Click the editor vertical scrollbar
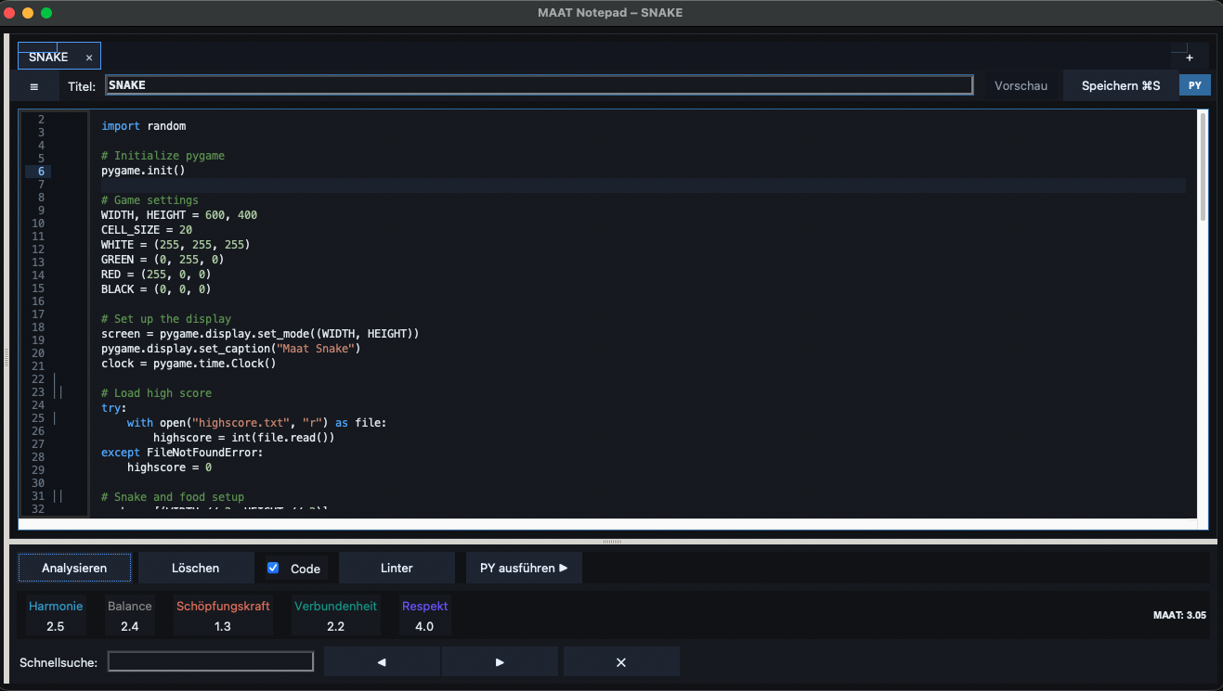The image size is (1223, 691). tap(1203, 167)
